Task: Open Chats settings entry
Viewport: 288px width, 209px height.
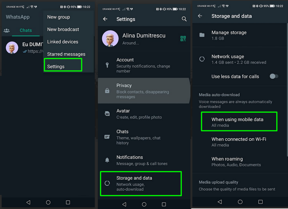Action: coord(144,137)
